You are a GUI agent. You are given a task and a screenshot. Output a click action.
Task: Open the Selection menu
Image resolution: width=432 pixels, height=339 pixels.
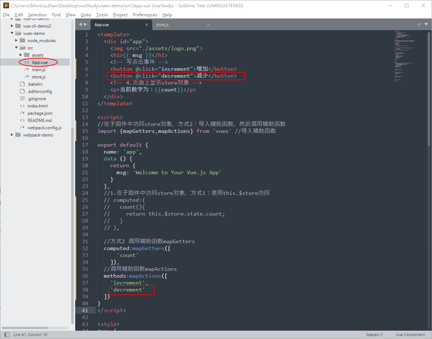pyautogui.click(x=37, y=15)
